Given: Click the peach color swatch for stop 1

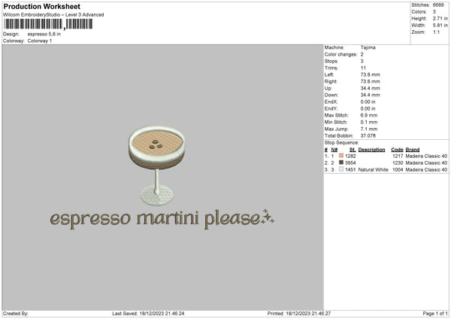Looking at the screenshot, I should (341, 156).
